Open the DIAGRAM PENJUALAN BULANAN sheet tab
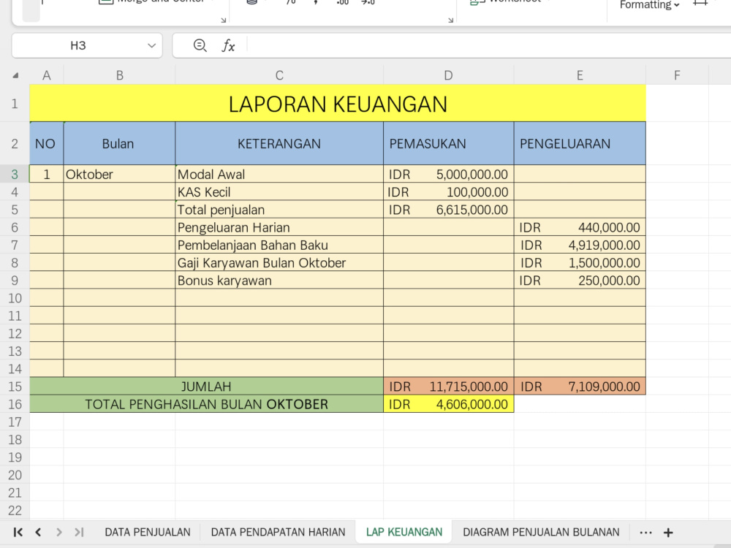Viewport: 731px width, 548px height. tap(541, 532)
